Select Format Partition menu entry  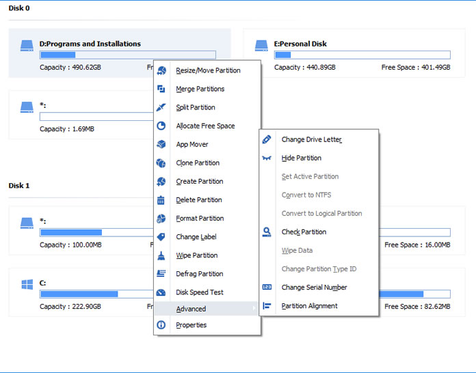coord(208,219)
